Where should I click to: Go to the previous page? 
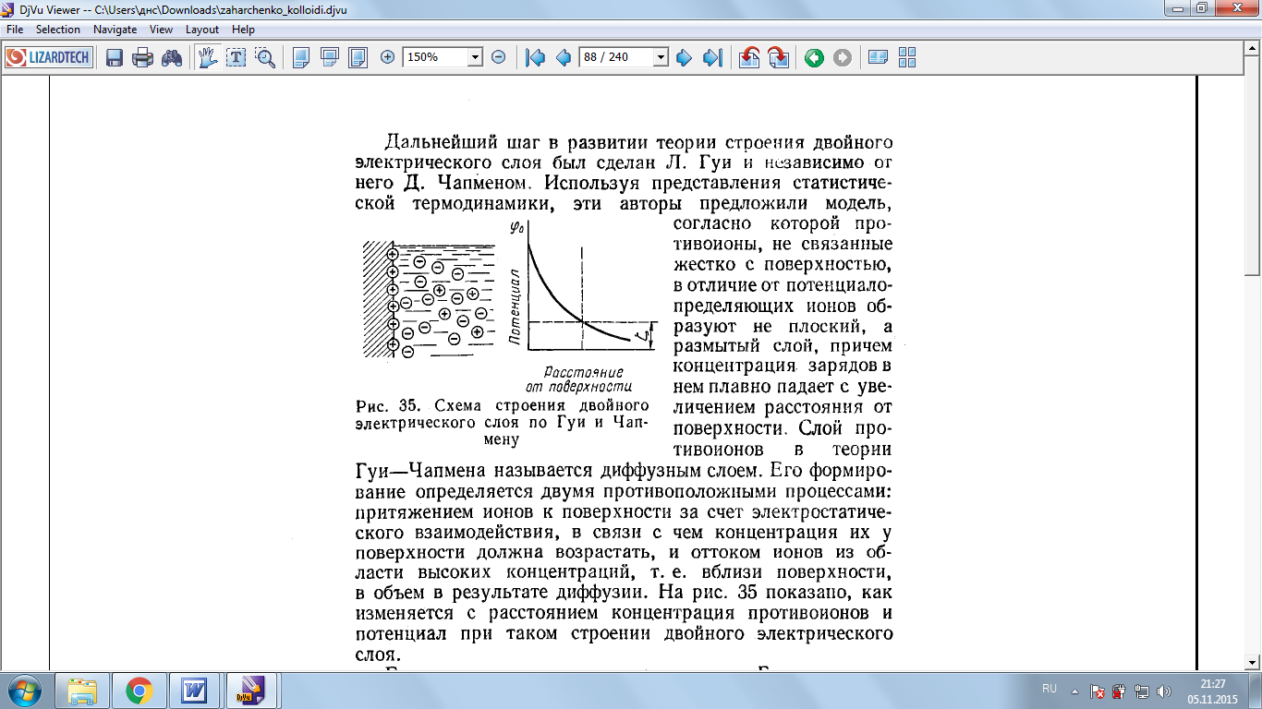pyautogui.click(x=563, y=57)
